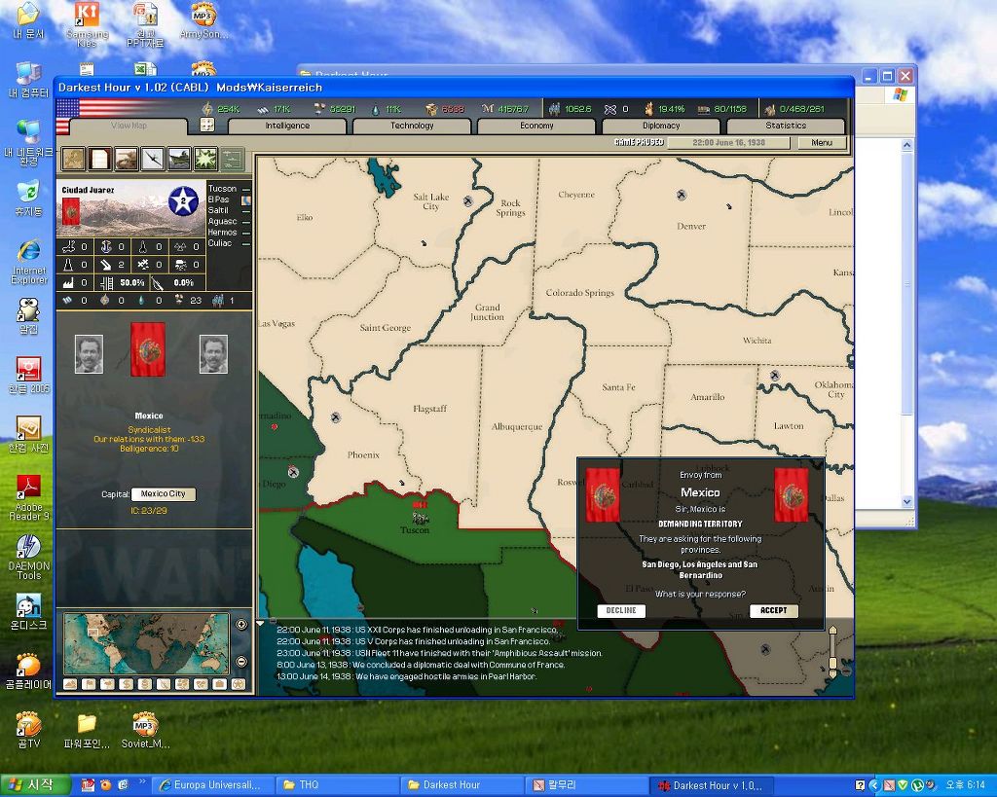The width and height of the screenshot is (997, 797).
Task: Open the THQ folder taskbar item
Action: click(x=338, y=785)
